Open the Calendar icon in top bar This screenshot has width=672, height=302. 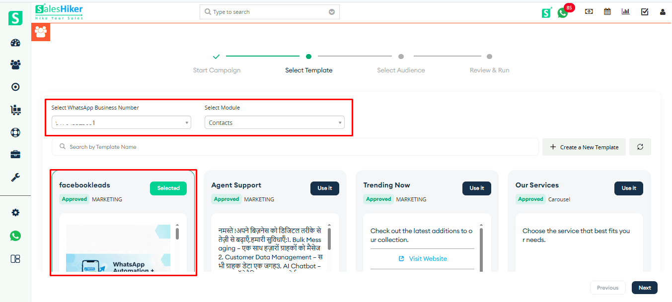607,11
